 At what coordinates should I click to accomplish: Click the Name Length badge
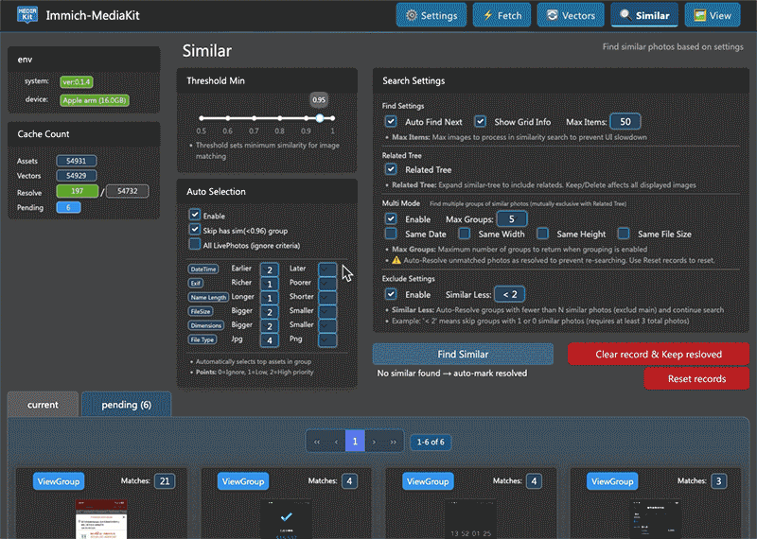(x=207, y=297)
